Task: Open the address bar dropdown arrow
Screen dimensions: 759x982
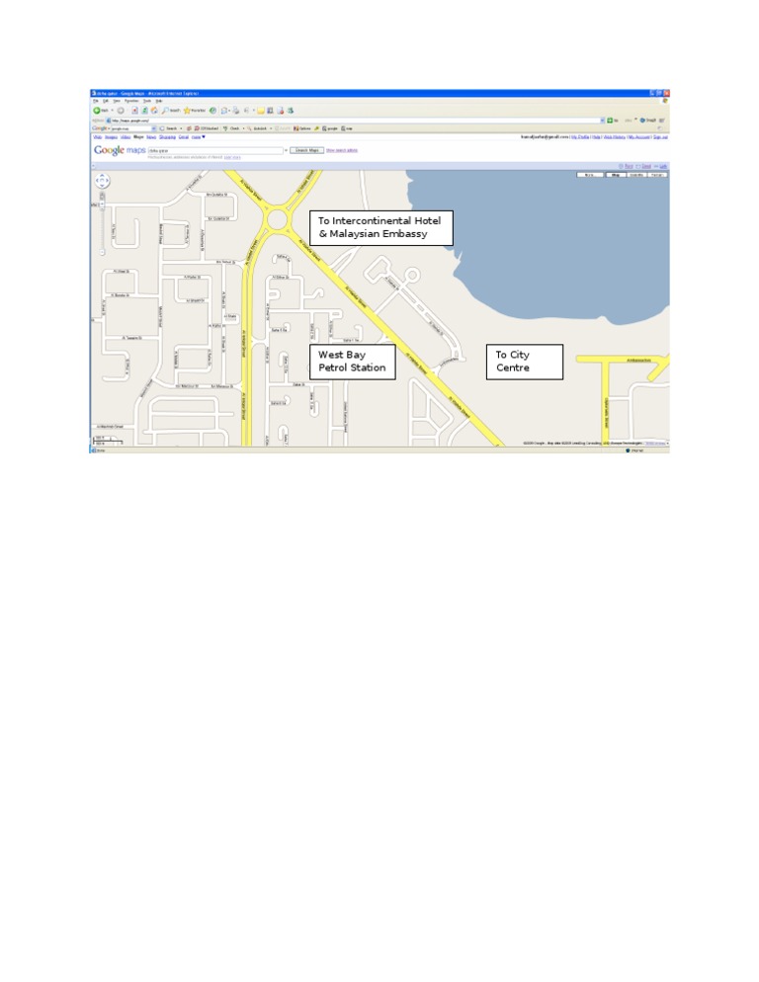Action: click(602, 121)
